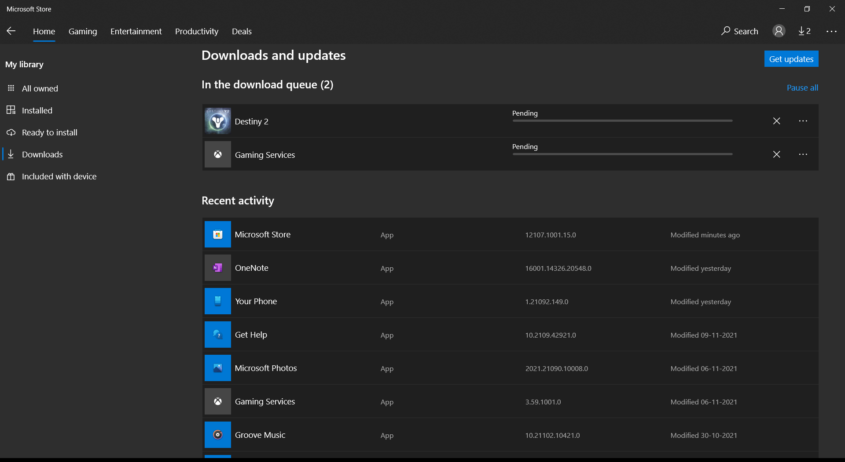Image resolution: width=845 pixels, height=462 pixels.
Task: Click Destiny 2 title in queue
Action: 251,121
